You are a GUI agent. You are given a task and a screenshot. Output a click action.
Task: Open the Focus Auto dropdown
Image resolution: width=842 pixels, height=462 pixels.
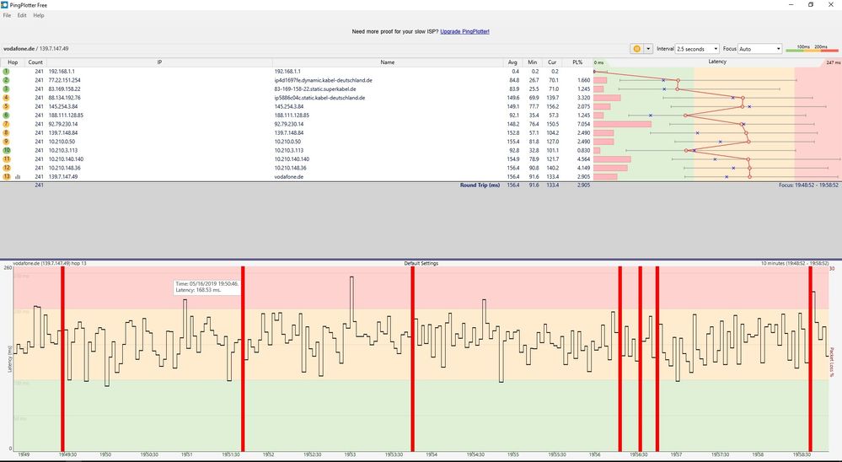pos(760,49)
